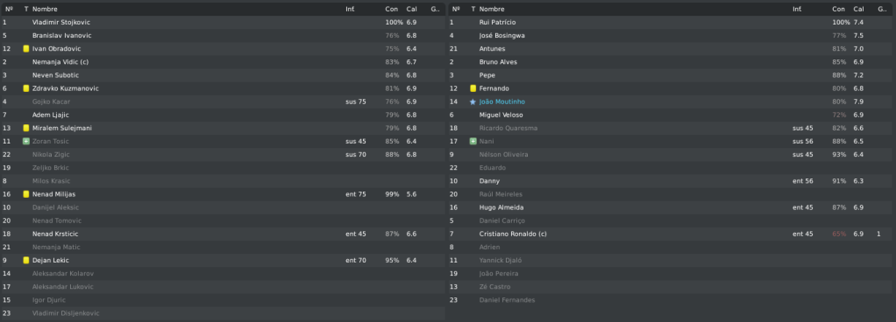Click João Moutinho's blue star icon

(473, 101)
